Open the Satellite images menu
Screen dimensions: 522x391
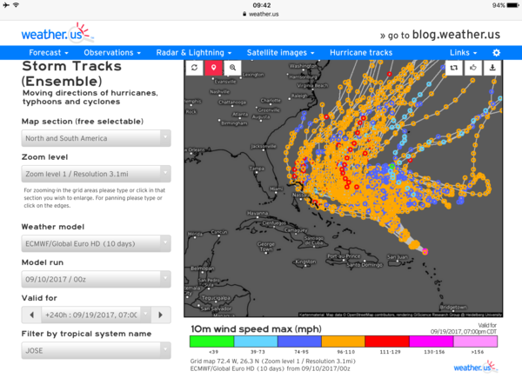point(280,52)
